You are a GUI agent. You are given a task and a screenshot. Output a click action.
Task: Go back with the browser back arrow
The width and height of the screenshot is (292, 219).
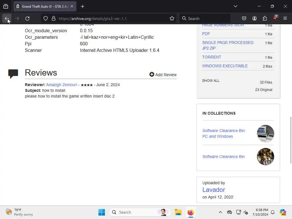click(x=7, y=19)
